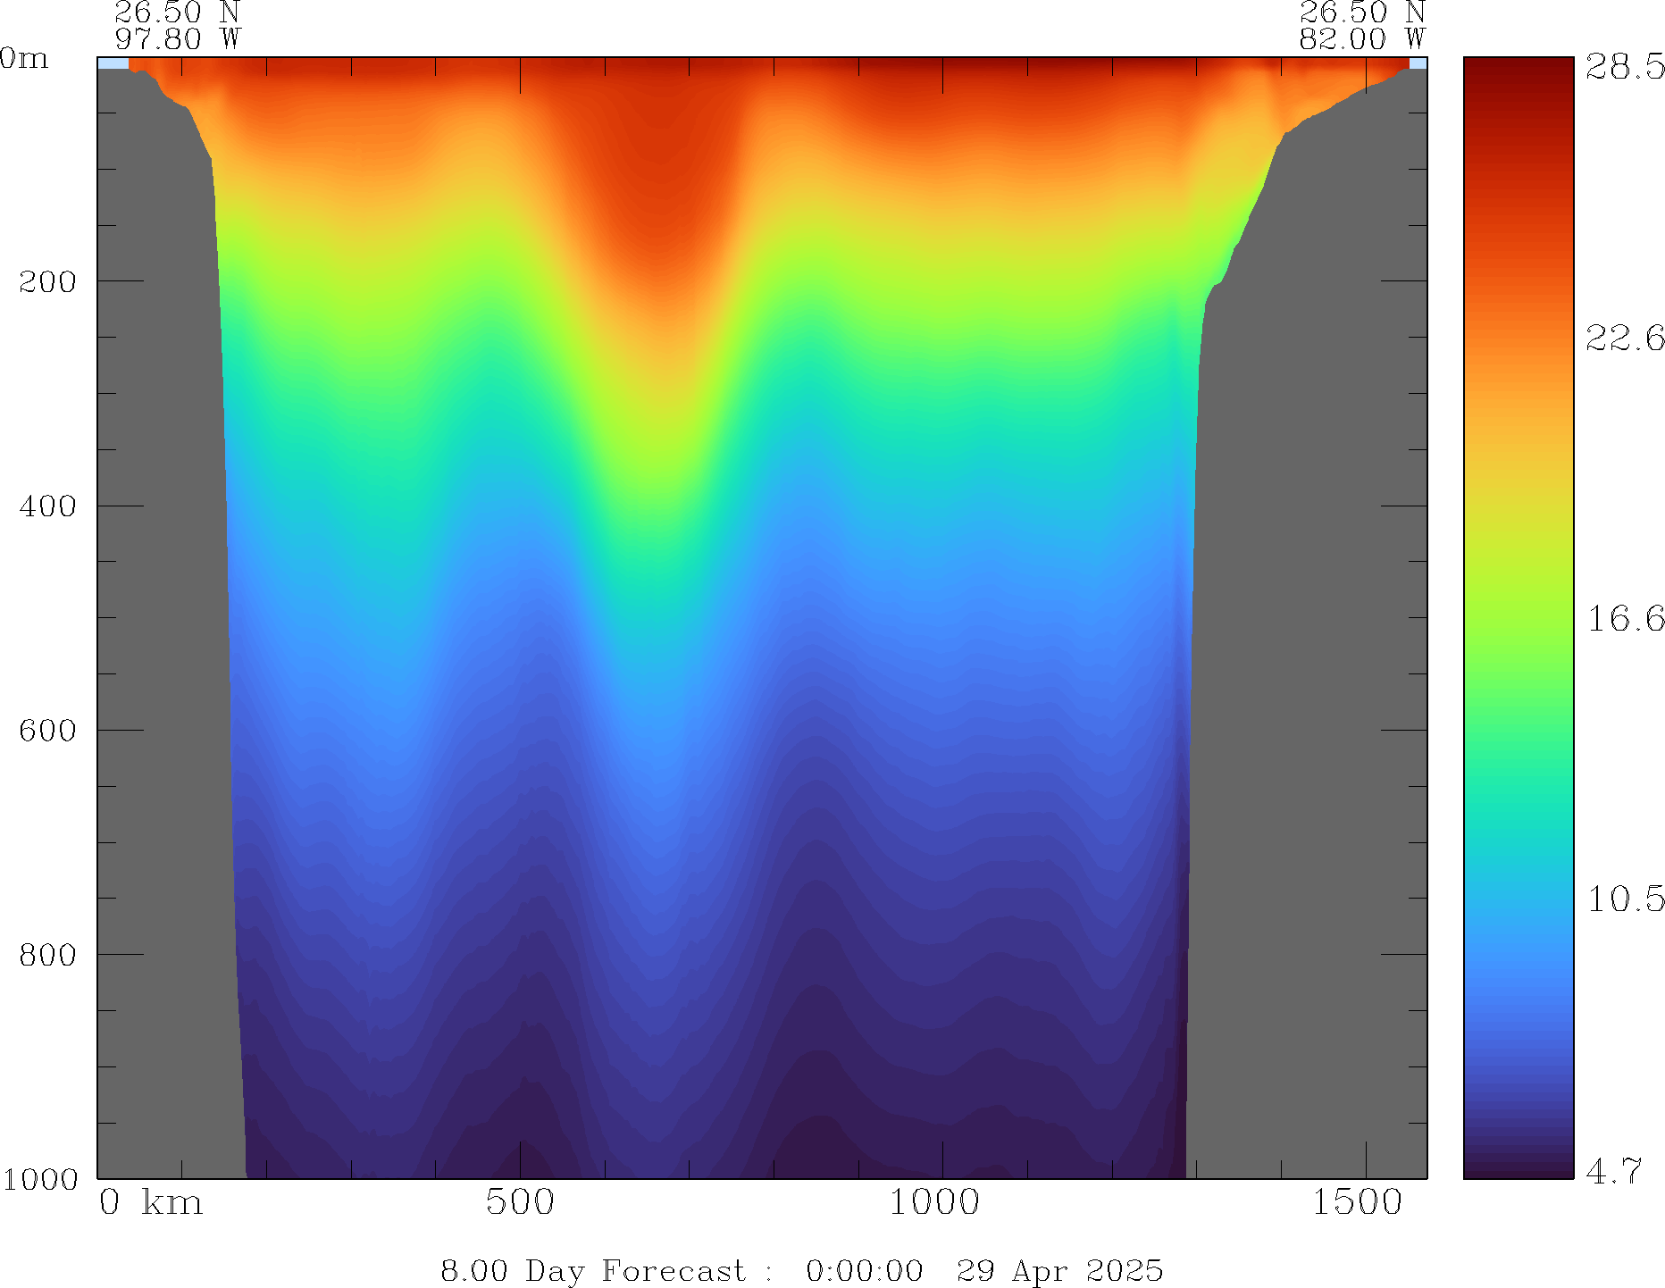
Task: Click the 28.5 colorbar maximum label
Action: click(1624, 67)
